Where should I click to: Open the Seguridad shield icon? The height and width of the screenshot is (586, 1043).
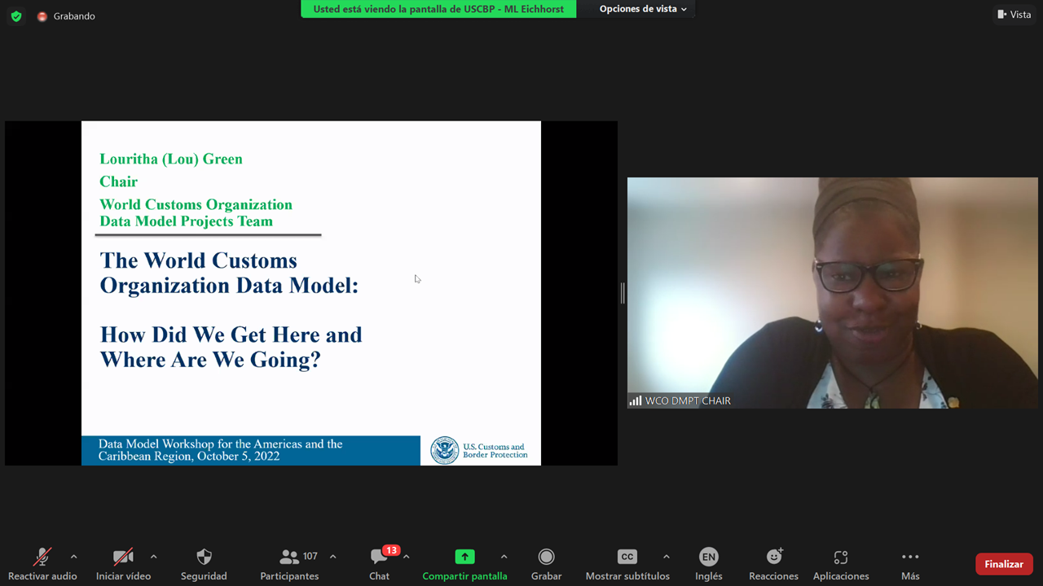pyautogui.click(x=204, y=557)
